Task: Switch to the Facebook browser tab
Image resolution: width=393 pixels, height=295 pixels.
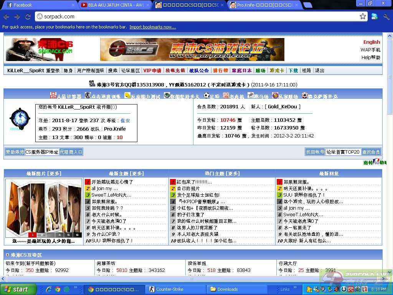Action: 38,5
